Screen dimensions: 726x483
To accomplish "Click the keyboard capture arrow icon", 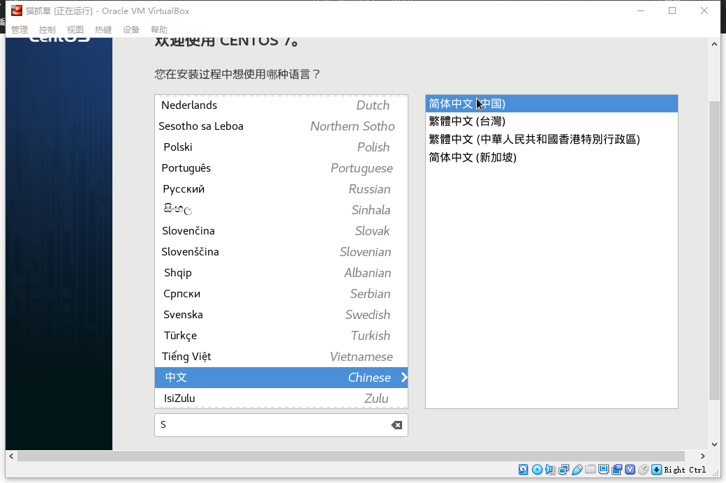I will click(657, 470).
